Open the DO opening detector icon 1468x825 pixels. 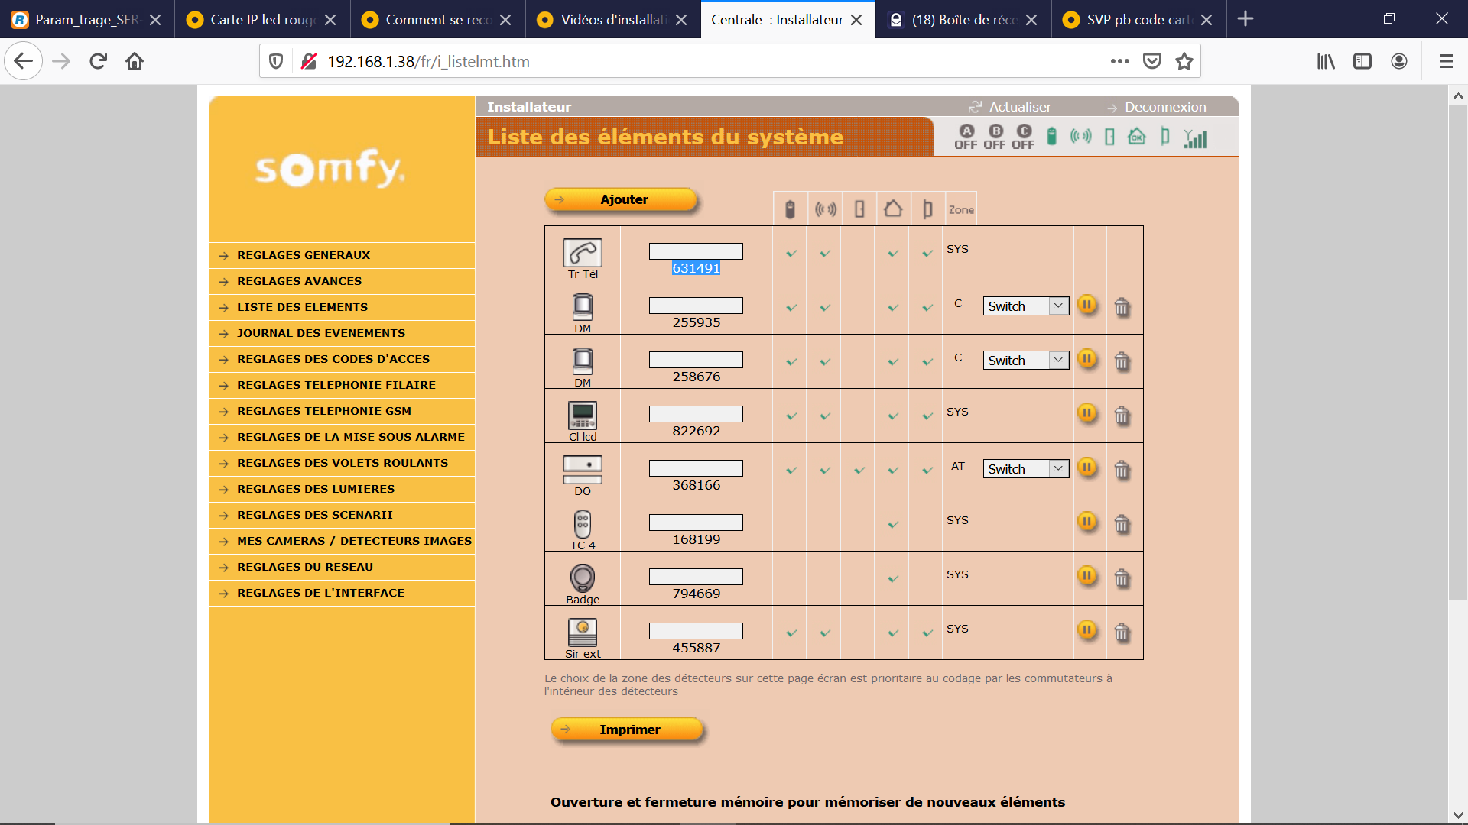pyautogui.click(x=583, y=470)
